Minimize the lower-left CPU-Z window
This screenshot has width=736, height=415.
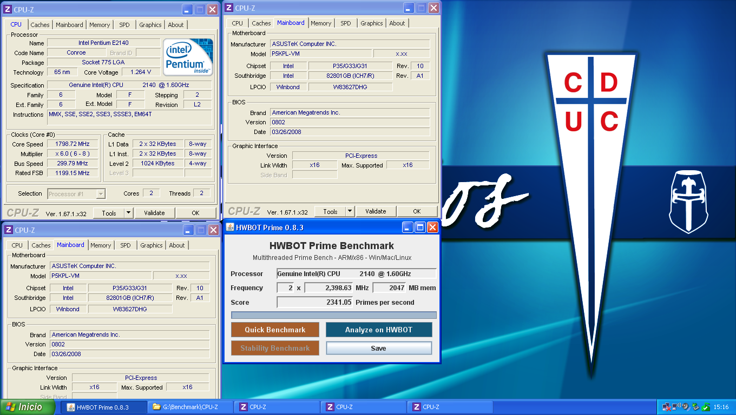[188, 230]
